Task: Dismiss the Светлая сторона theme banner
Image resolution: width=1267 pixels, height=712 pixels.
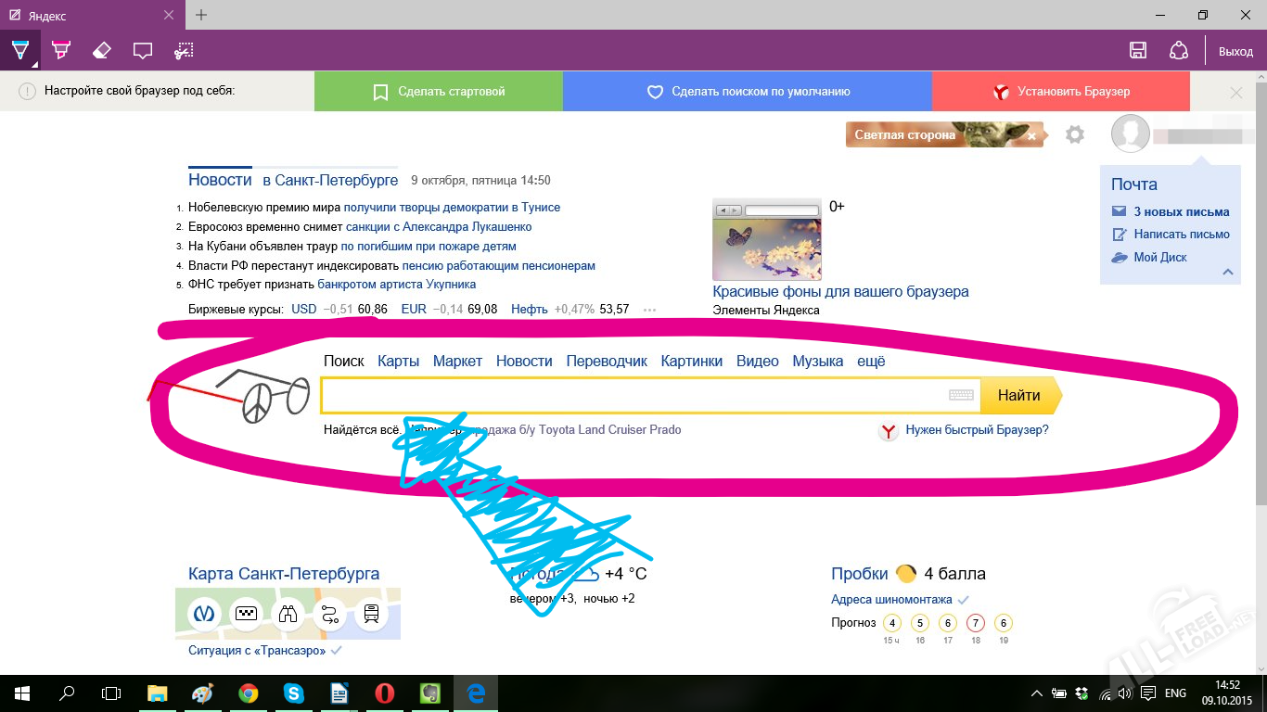Action: tap(1031, 136)
